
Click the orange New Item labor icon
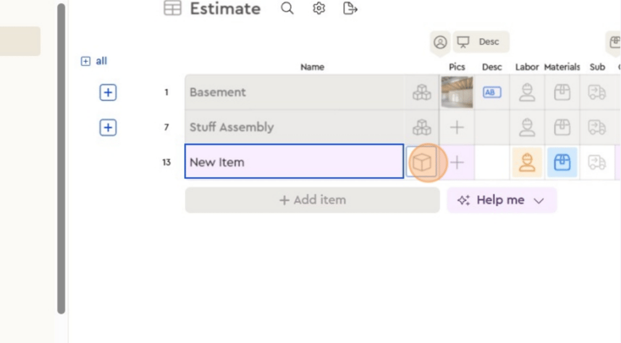(526, 162)
